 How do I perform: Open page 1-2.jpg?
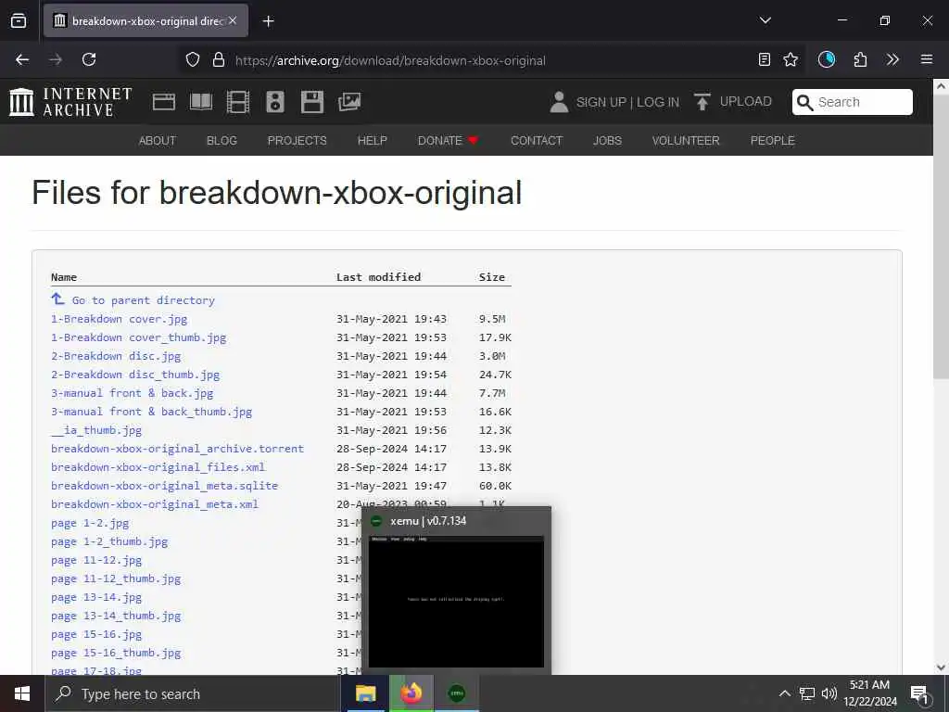click(x=90, y=523)
